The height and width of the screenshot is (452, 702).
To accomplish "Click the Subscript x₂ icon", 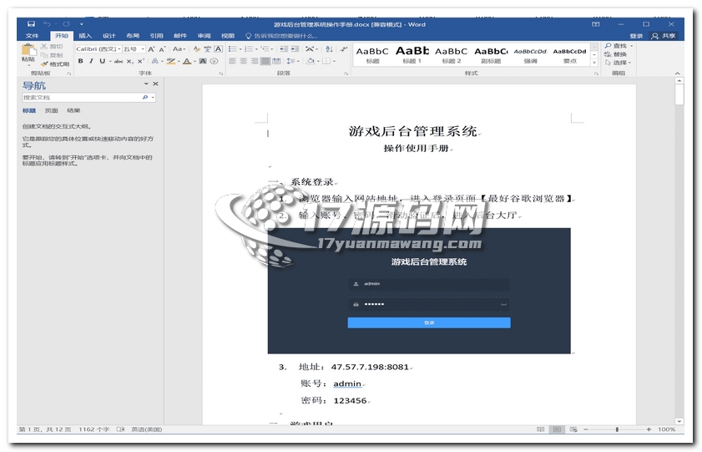I will 129,61.
